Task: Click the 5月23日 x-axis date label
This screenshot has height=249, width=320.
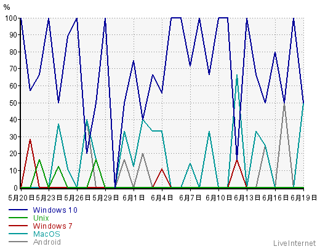Action: pos(49,198)
